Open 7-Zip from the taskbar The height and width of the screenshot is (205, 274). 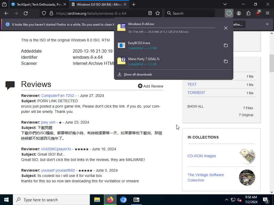click(x=136, y=200)
